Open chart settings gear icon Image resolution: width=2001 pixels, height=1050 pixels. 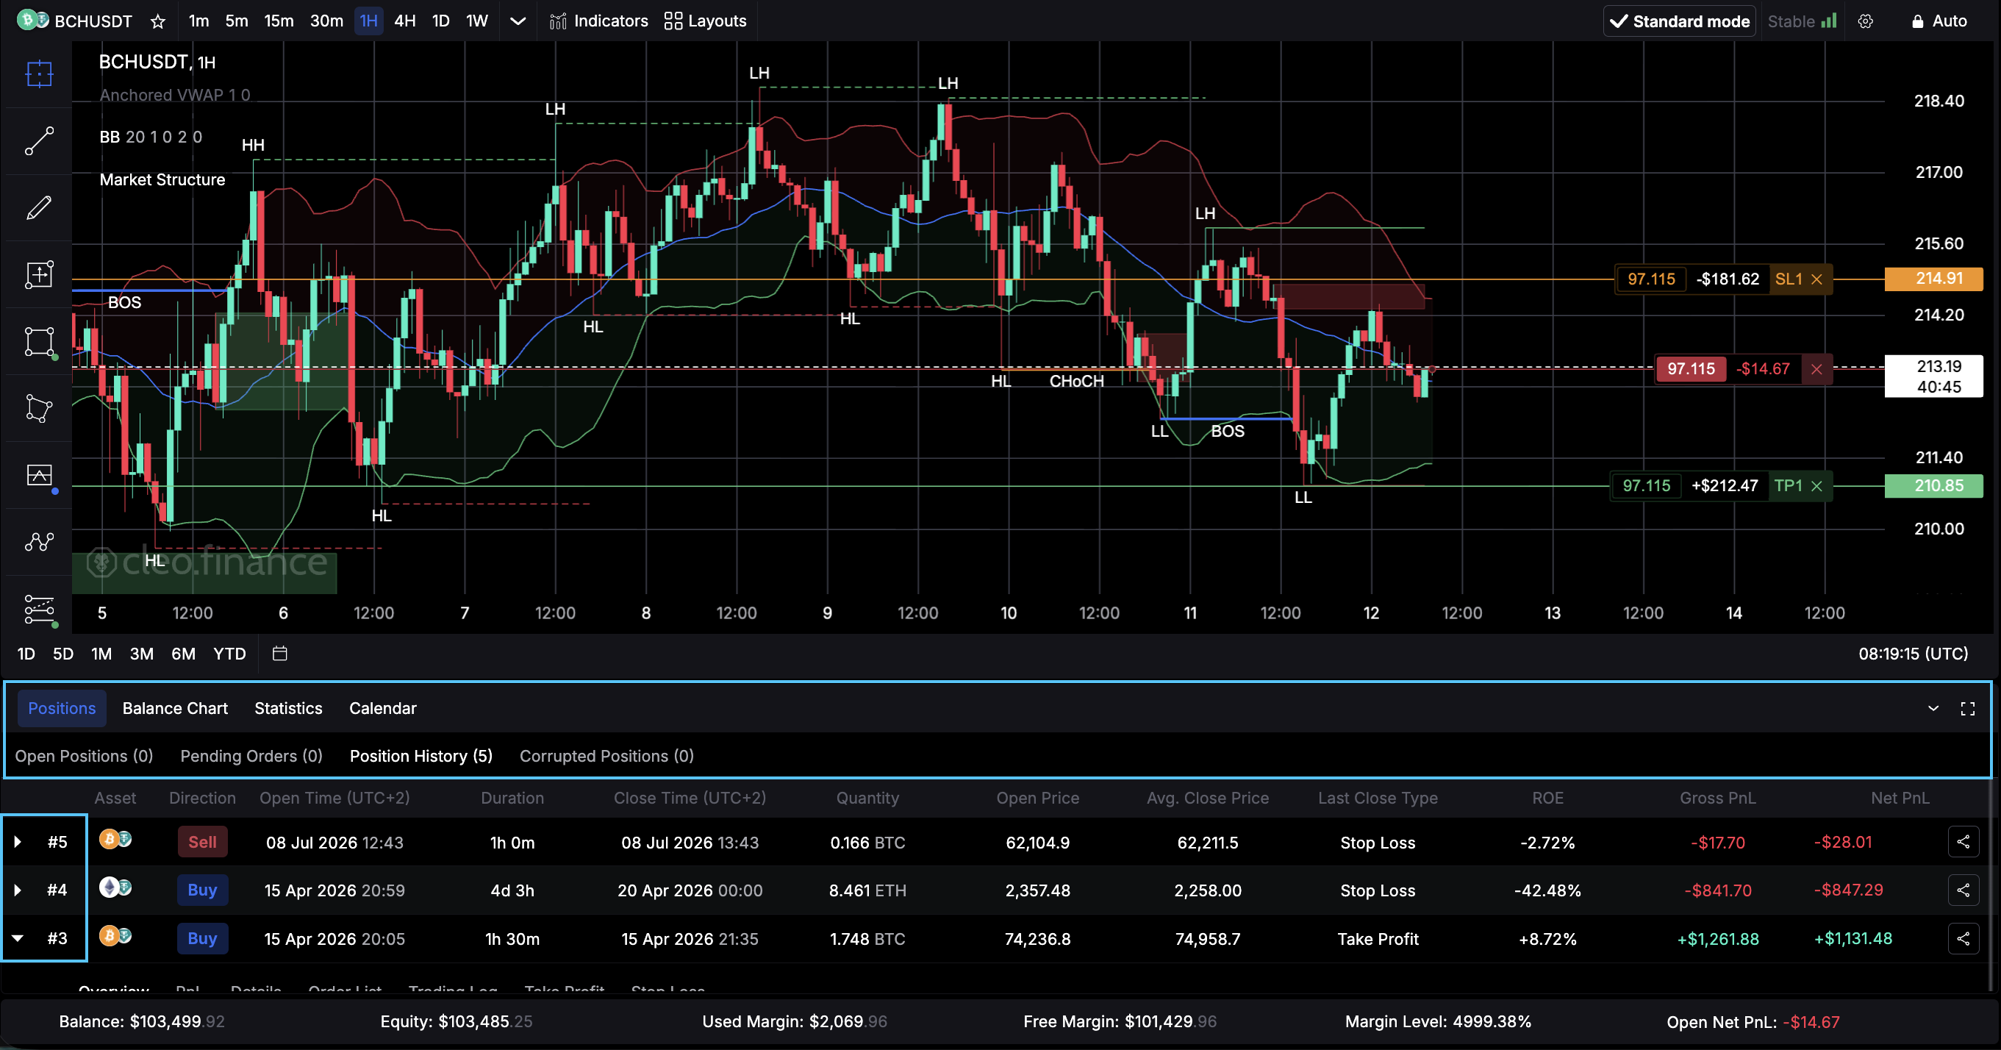point(1865,21)
